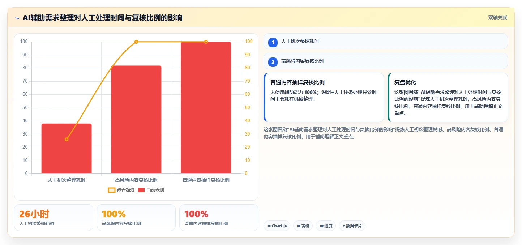Image resolution: width=522 pixels, height=245 pixels.
Task: Click the chart title AI辅助需求整理对人工处理时间与复核比例的影响
Action: click(102, 18)
